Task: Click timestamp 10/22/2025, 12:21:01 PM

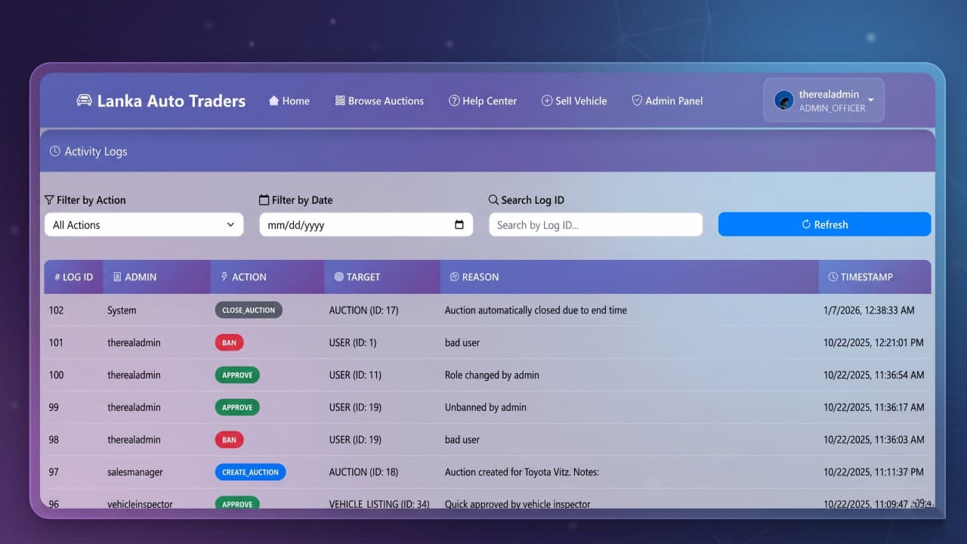Action: pyautogui.click(x=873, y=343)
